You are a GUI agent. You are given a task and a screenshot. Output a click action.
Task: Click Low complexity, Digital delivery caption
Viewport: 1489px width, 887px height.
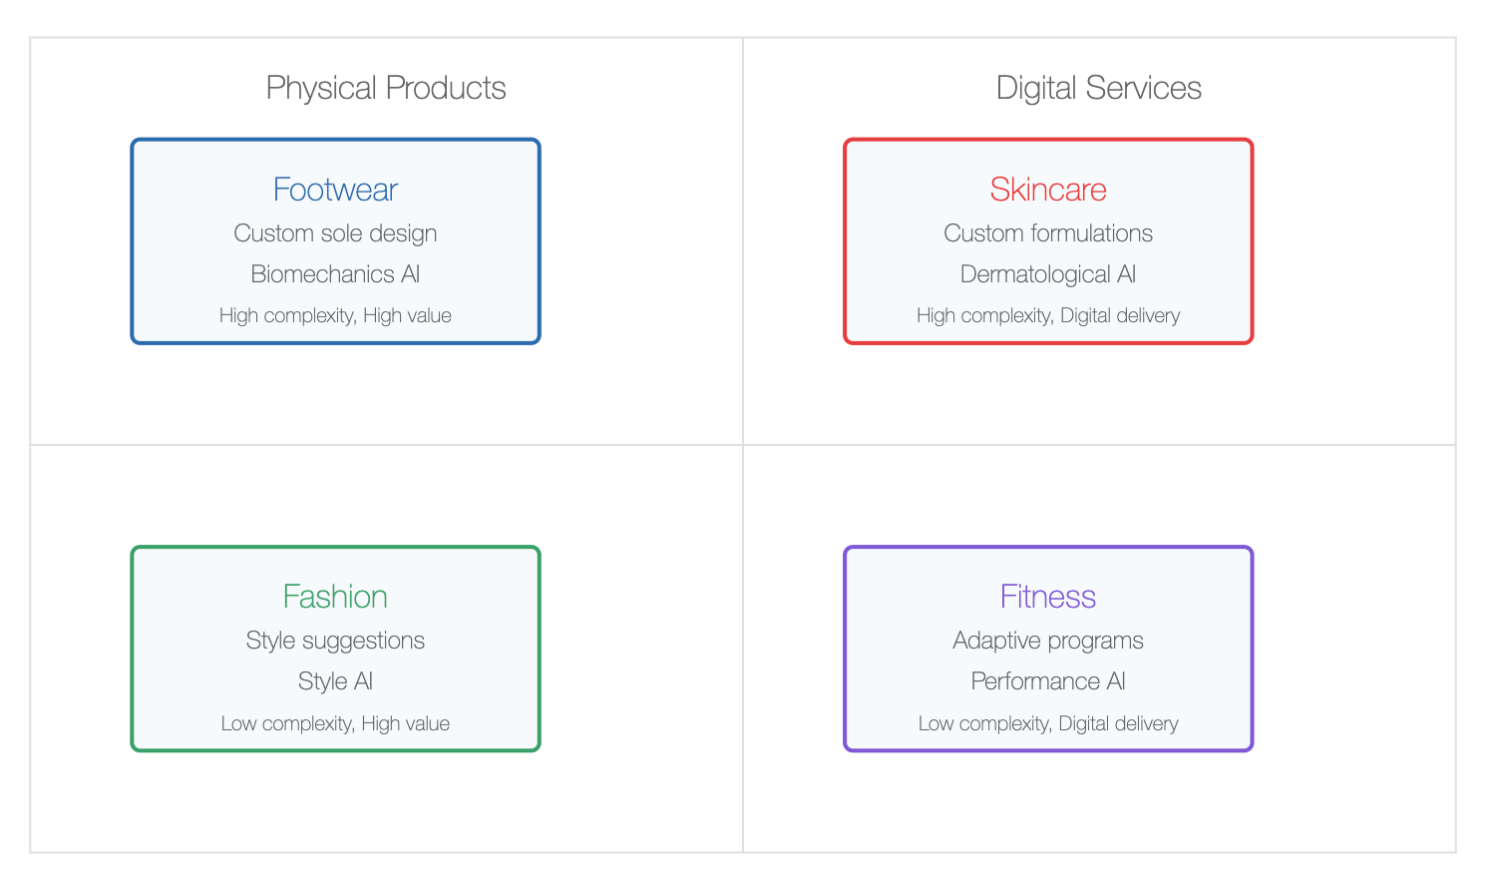[x=1048, y=723]
